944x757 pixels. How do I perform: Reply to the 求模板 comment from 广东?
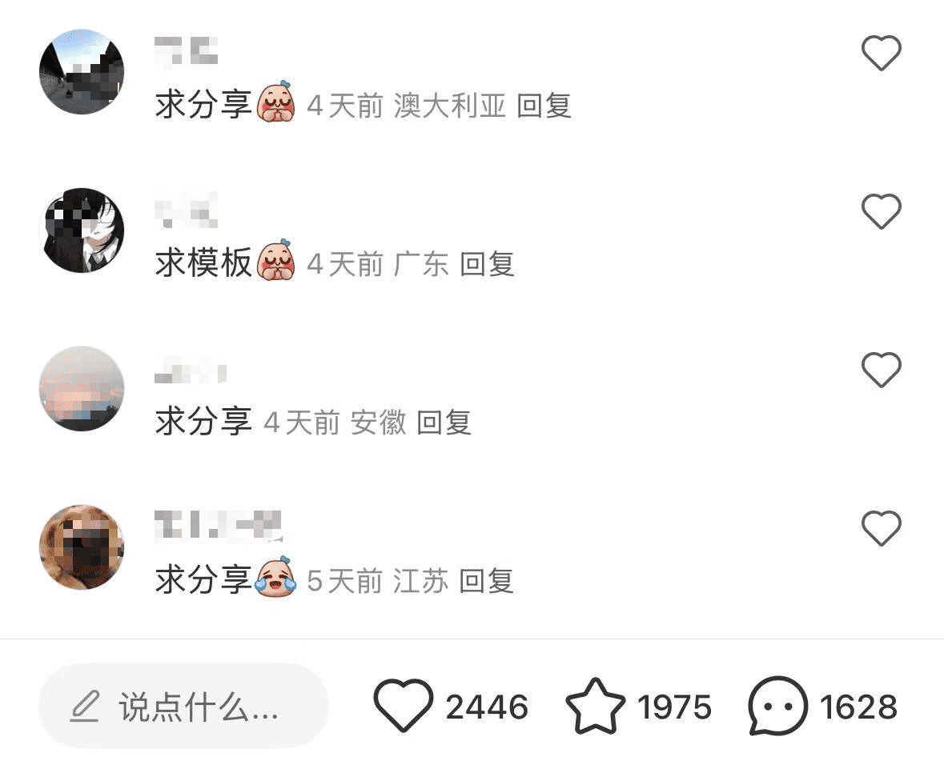click(x=487, y=264)
